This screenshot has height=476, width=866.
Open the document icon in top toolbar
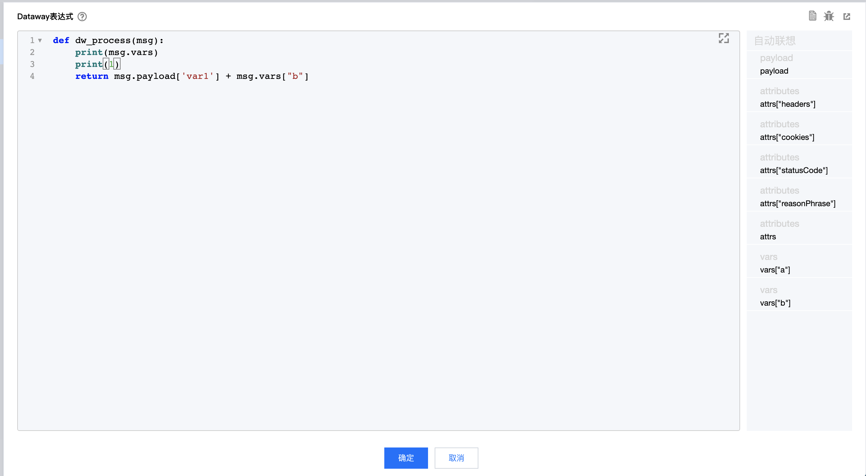[812, 16]
